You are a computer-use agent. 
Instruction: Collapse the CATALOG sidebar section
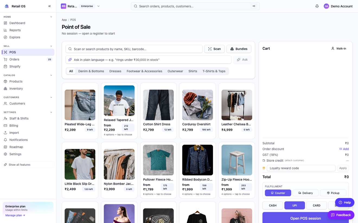pyautogui.click(x=51, y=75)
